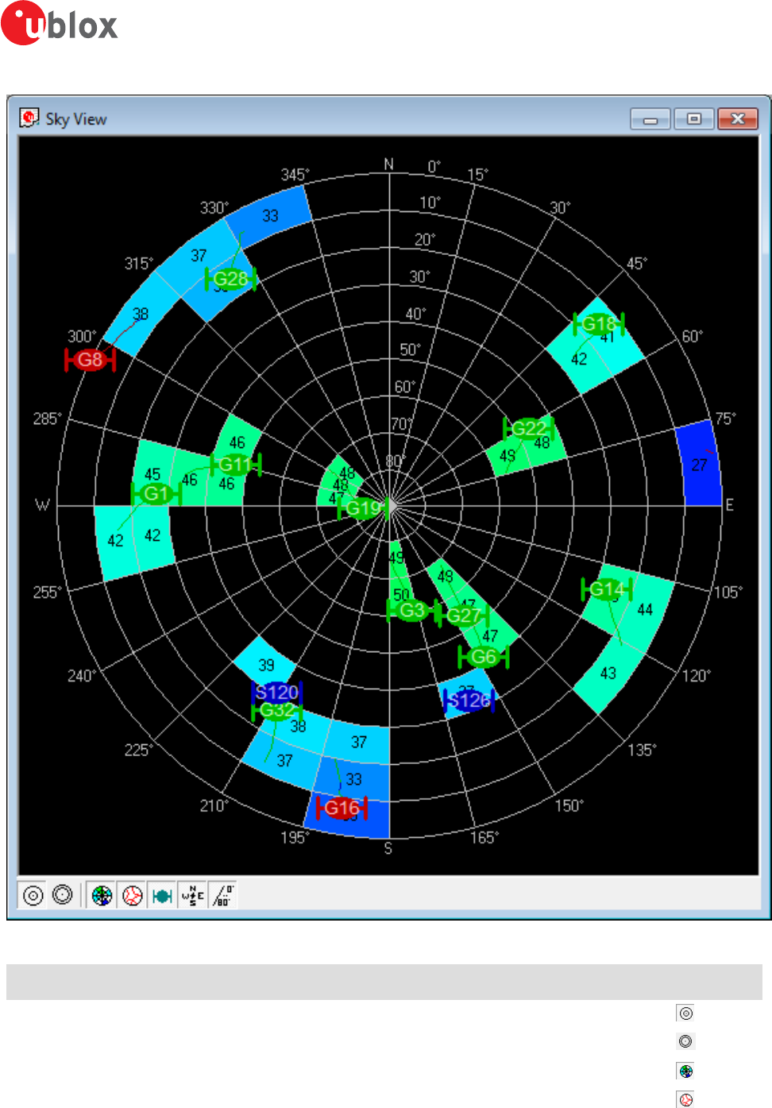The height and width of the screenshot is (1108, 772).
Task: Click the green 44 signal cell
Action: coord(645,610)
